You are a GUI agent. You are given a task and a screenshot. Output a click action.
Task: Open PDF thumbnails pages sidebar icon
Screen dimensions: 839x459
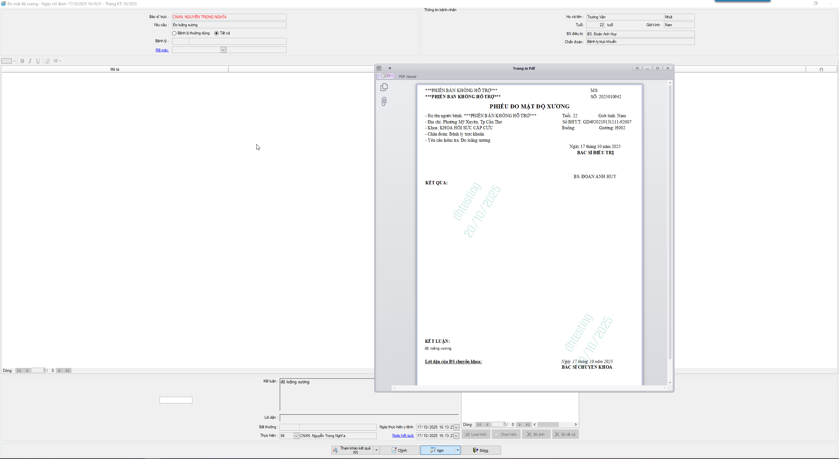tap(384, 87)
